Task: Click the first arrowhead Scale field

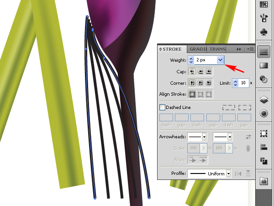Action: 194,148
